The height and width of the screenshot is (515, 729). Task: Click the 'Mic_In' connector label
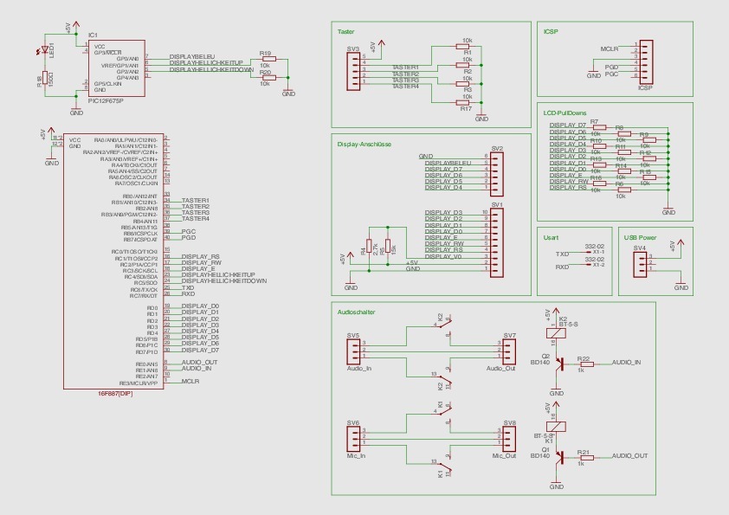356,456
